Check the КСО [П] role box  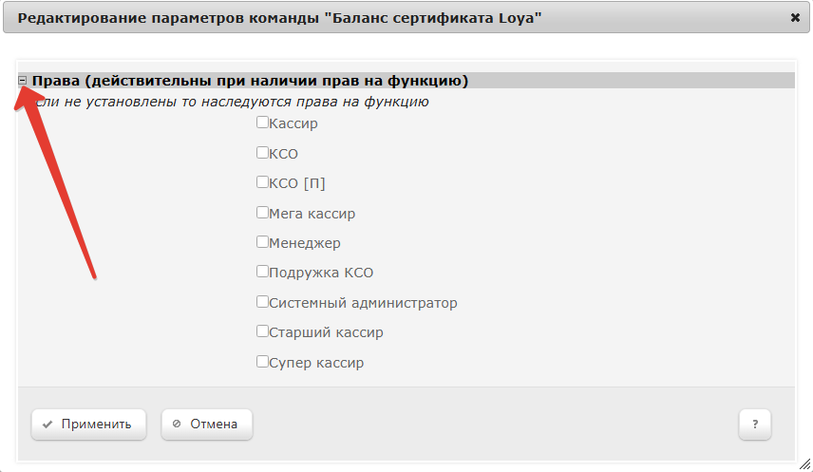pyautogui.click(x=262, y=182)
